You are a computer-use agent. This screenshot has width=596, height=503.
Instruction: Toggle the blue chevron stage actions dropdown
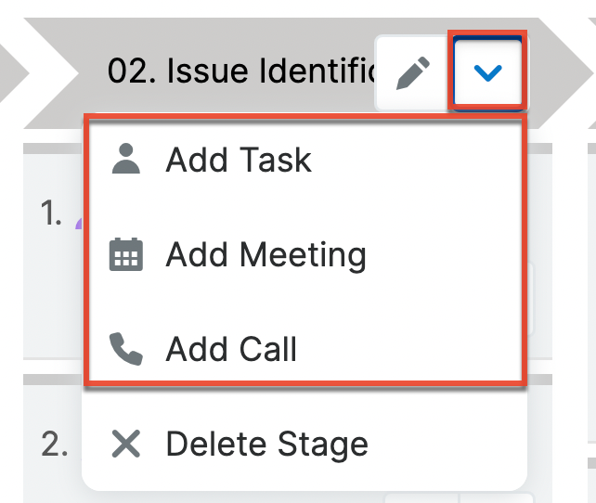486,73
